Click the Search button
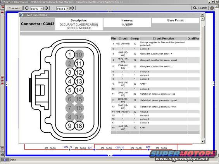Viewport: 219px width, 164px height. point(200,8)
